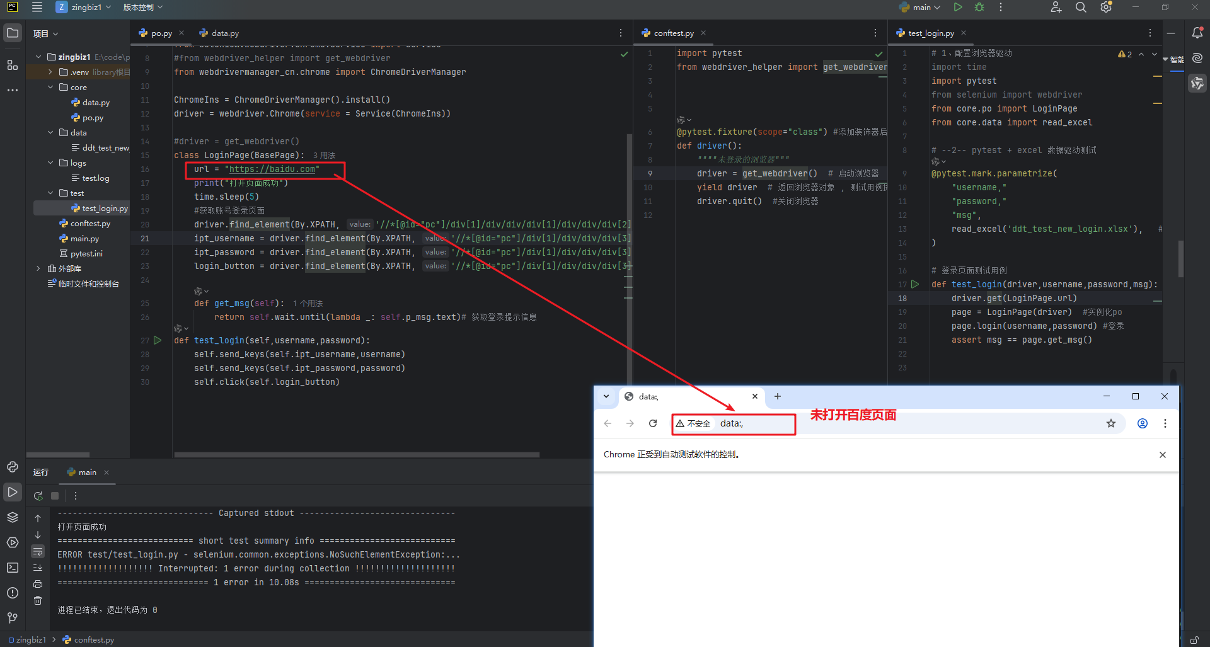Close the po.py tab
1210x647 pixels.
181,33
